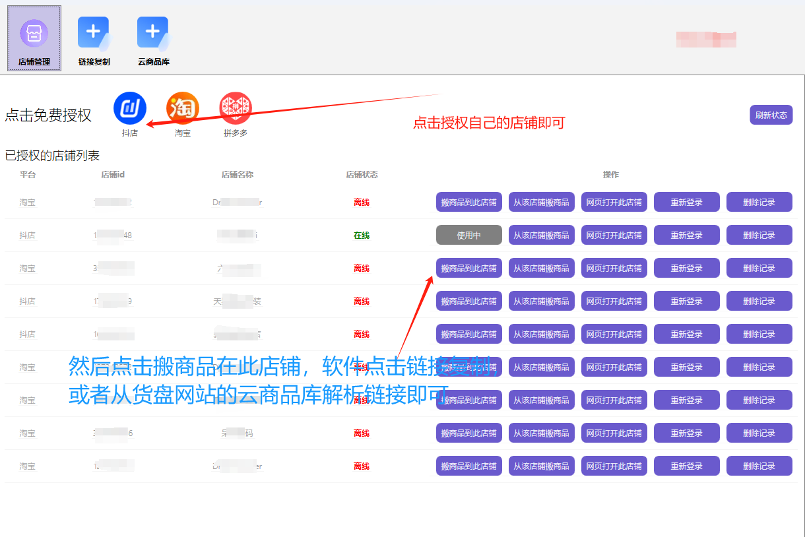Open the 链接复制 link copy tool

[x=94, y=41]
